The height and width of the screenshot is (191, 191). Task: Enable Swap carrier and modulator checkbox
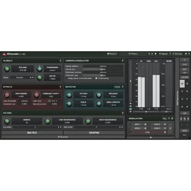tap(67, 78)
